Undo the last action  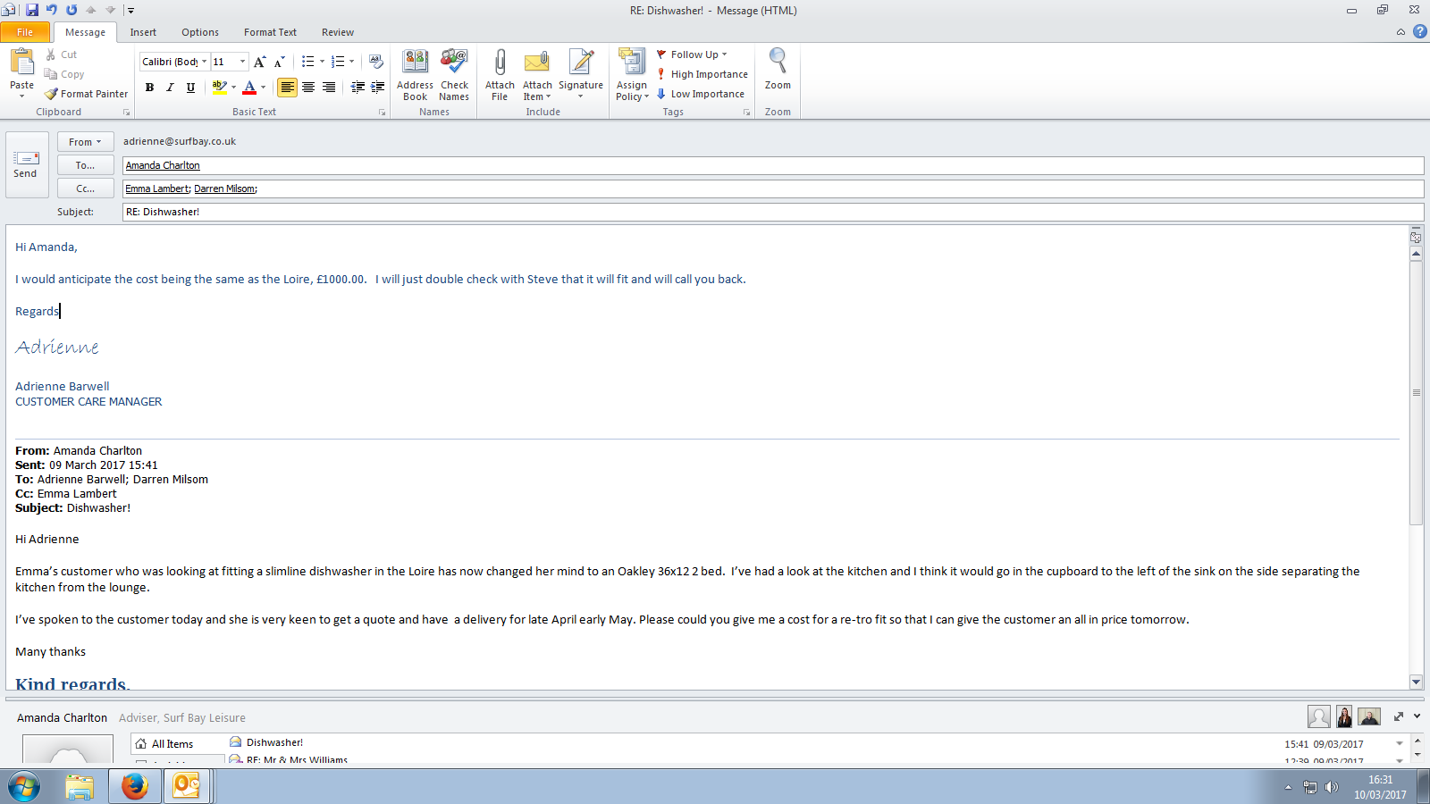(x=52, y=10)
